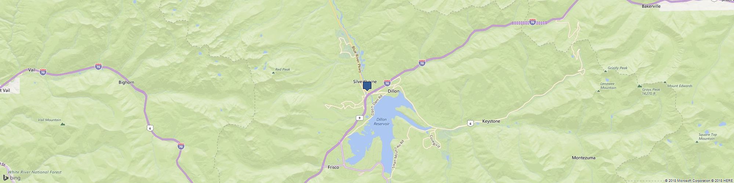Click the Red Peak mountain marker

(x=273, y=73)
